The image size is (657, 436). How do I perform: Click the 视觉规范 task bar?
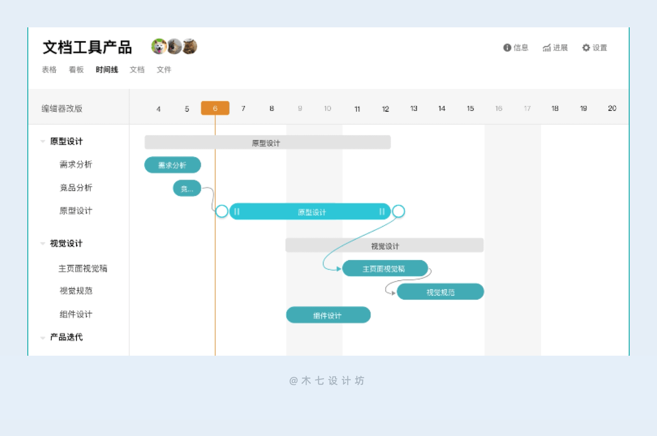tap(440, 292)
